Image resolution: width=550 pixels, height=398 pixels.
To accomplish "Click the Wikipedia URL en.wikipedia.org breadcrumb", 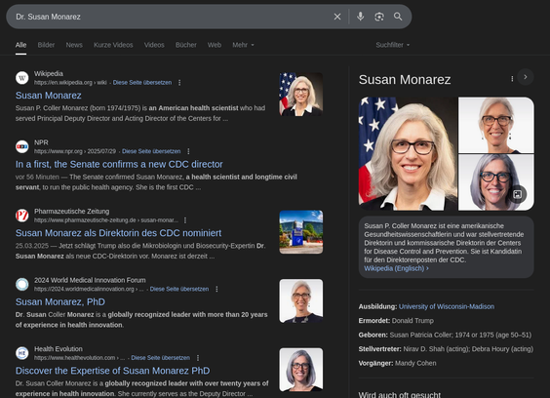I will [70, 83].
